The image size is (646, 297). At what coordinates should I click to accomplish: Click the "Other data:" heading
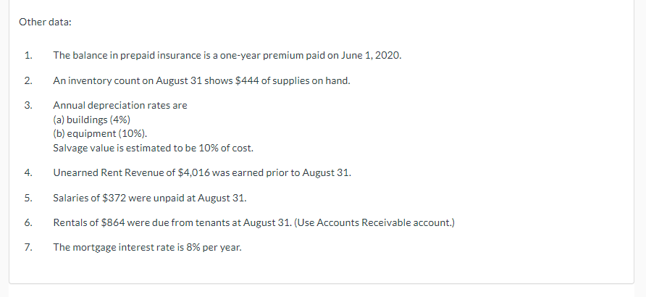pos(45,22)
